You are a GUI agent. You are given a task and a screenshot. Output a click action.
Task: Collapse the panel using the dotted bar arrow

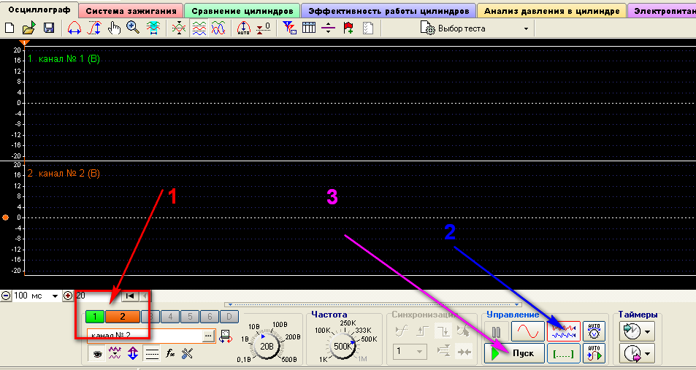click(x=373, y=304)
